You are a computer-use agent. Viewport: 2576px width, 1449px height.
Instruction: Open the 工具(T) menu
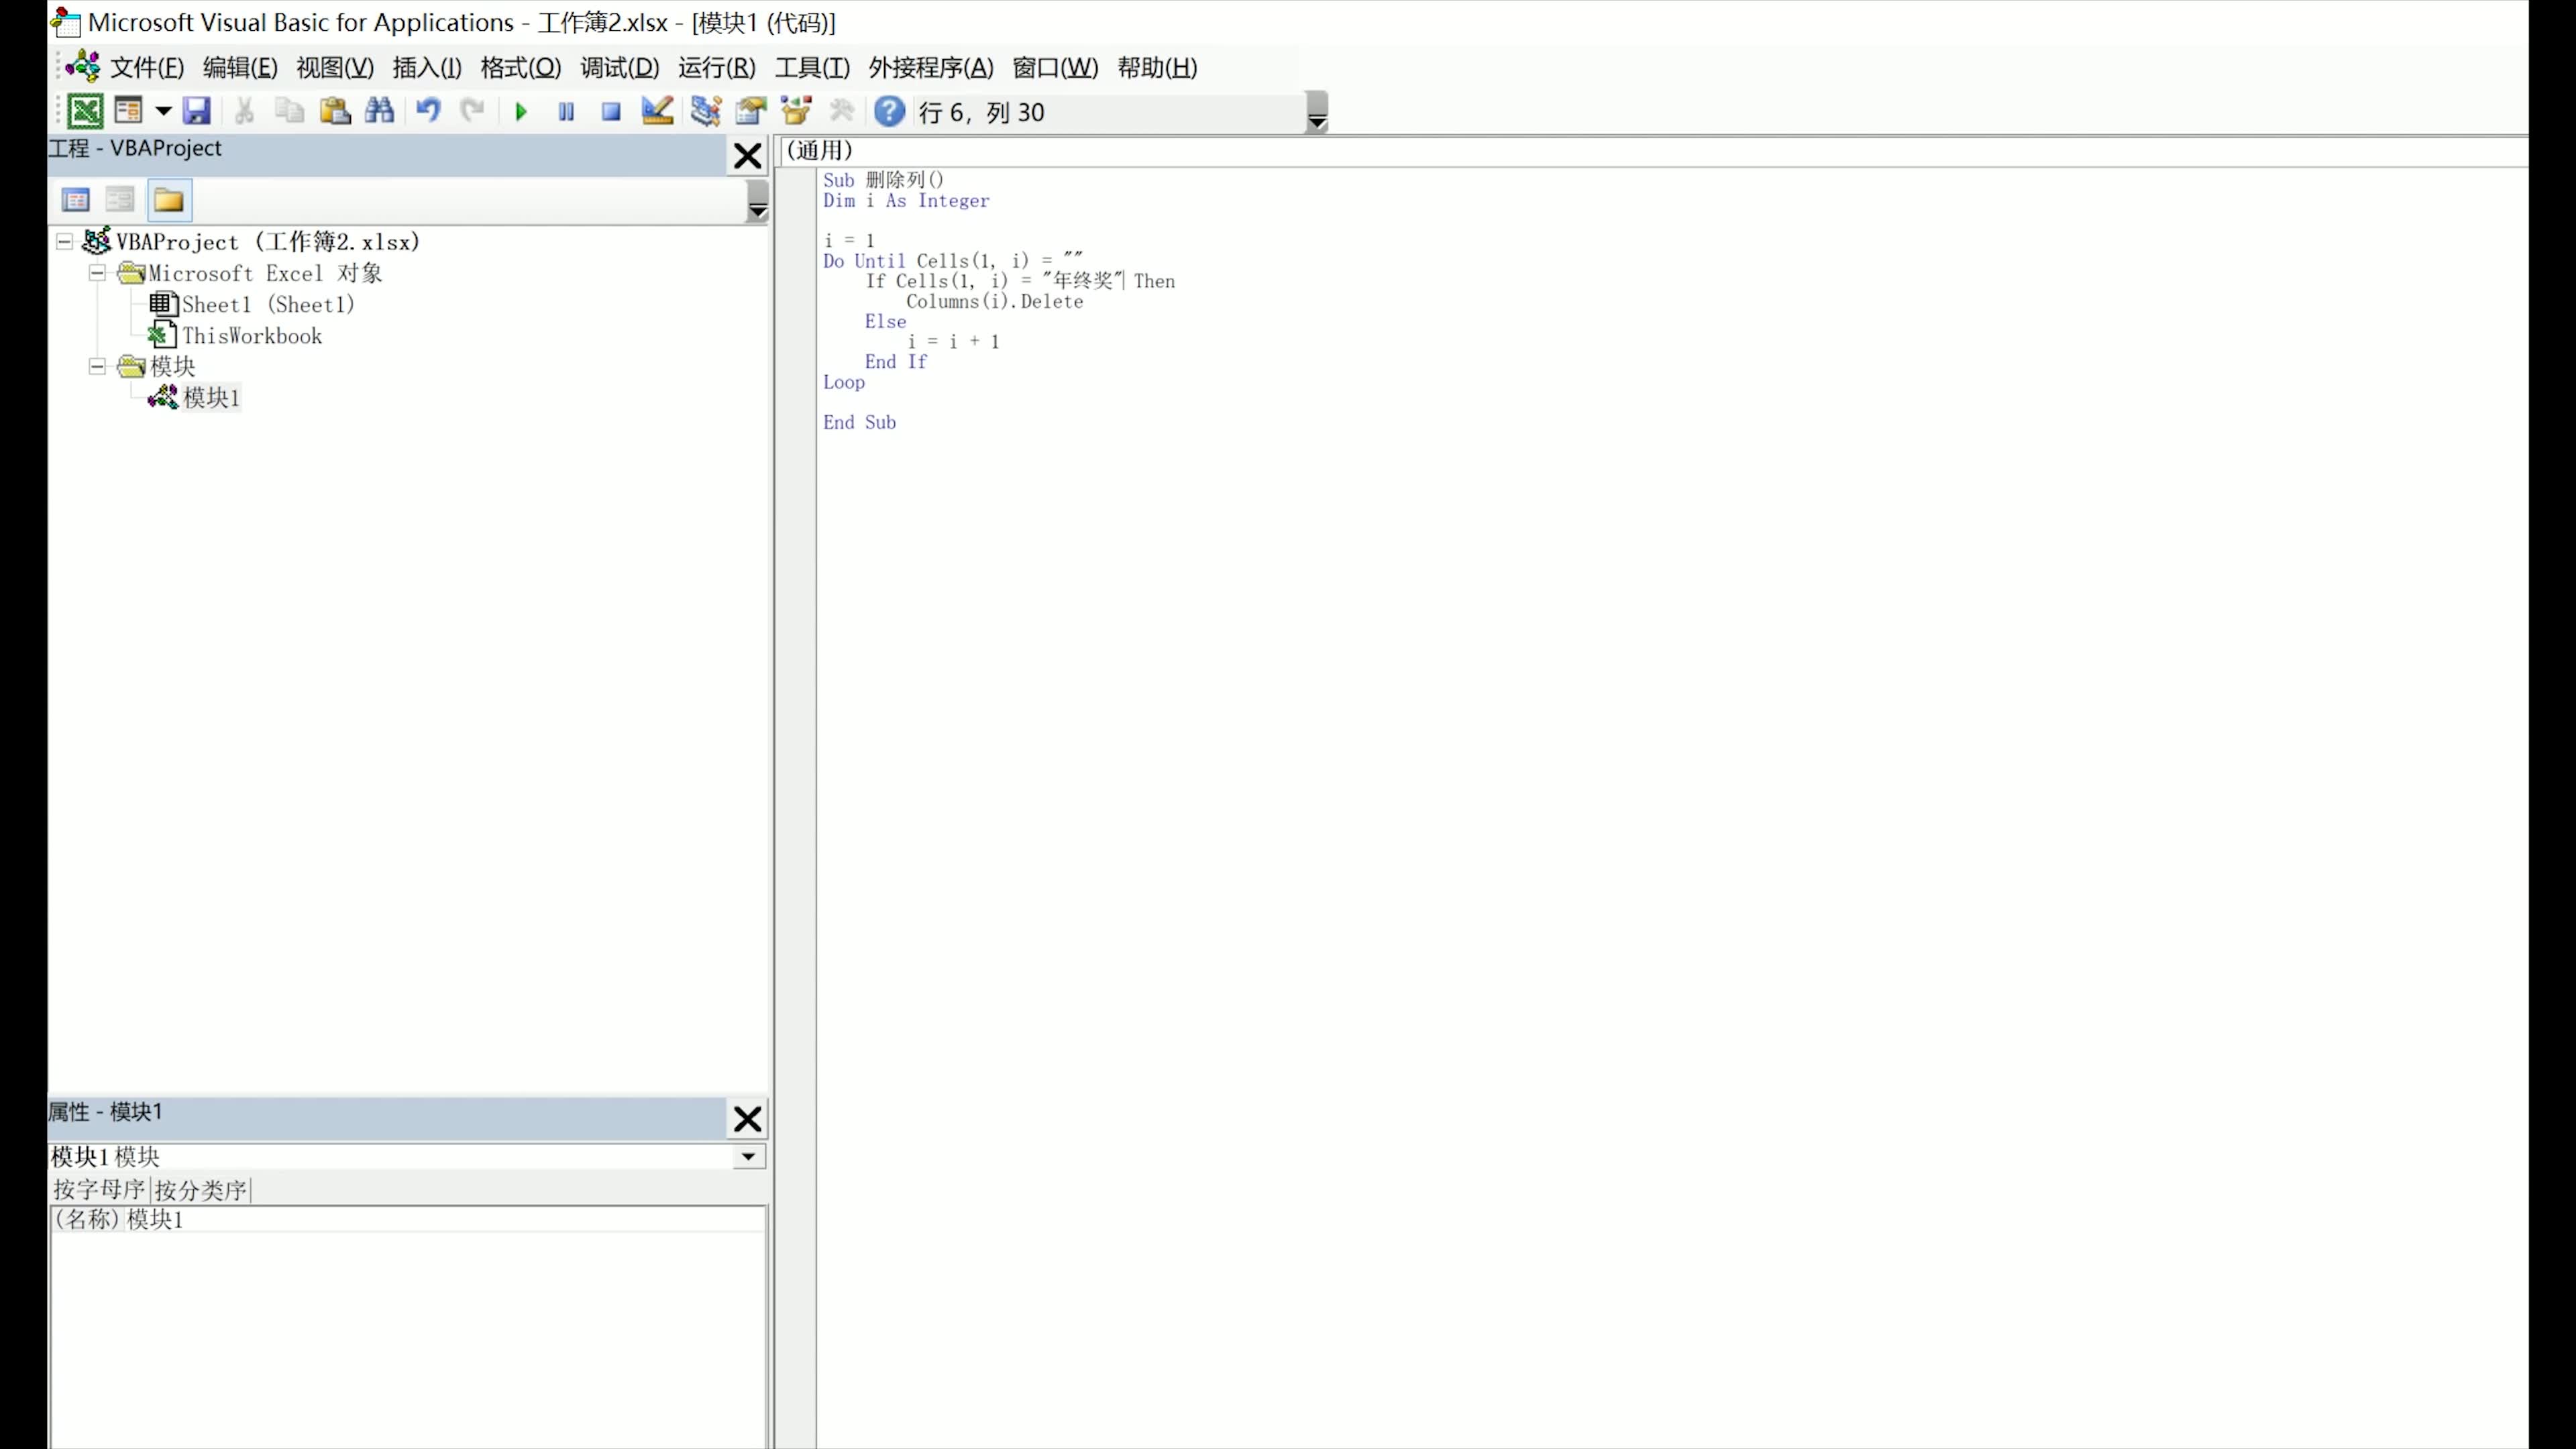(811, 68)
